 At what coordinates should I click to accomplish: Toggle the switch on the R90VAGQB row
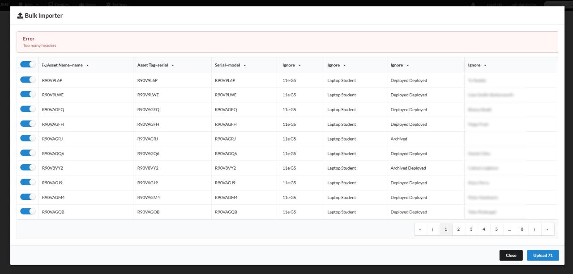(x=27, y=212)
